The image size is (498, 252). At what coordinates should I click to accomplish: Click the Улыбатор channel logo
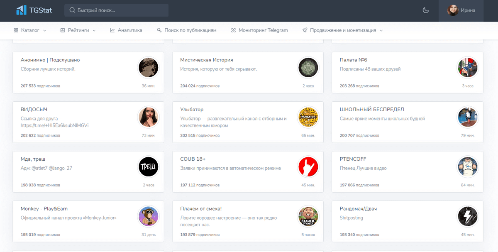308,117
